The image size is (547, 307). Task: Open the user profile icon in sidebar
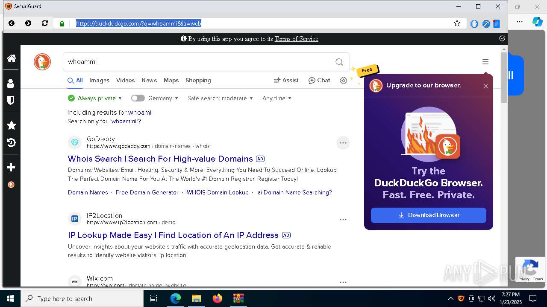[x=11, y=83]
